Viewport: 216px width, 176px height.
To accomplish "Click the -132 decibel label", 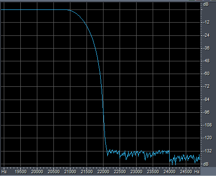I will (x=207, y=151).
